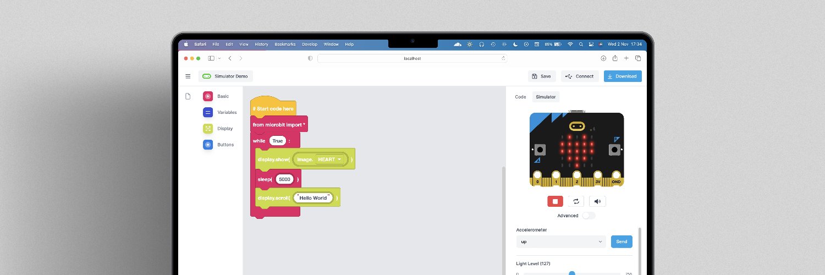825x275 pixels.
Task: Open the HEART image dropdown in block
Action: pos(330,159)
